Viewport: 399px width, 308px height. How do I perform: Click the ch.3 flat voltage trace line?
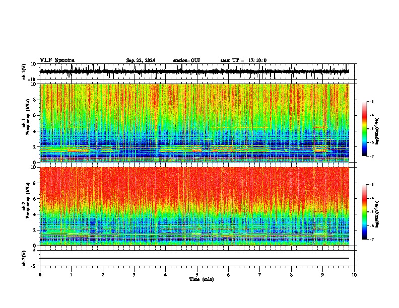click(194, 258)
